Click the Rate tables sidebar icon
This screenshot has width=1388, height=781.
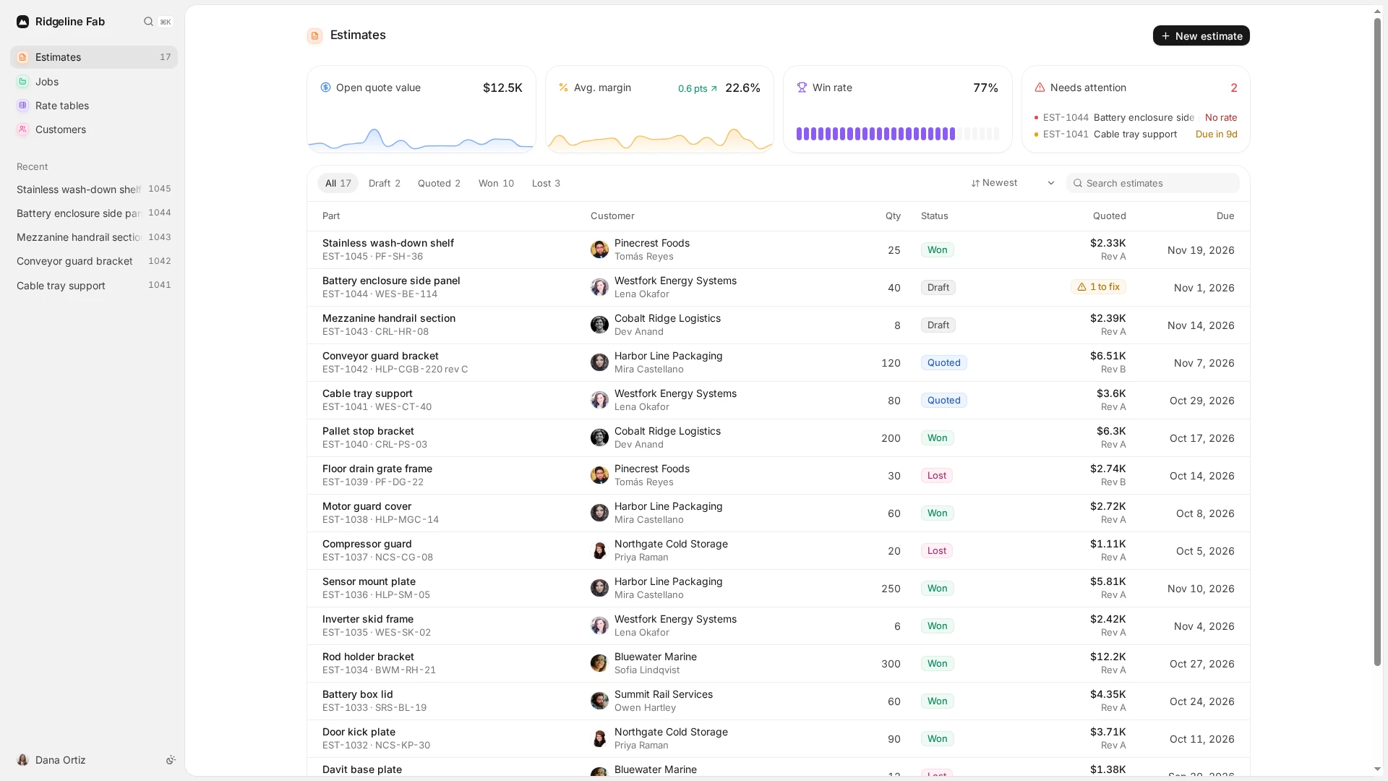[x=23, y=106]
